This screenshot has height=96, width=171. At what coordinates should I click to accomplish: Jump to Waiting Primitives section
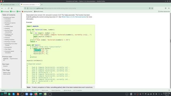tap(10, 40)
